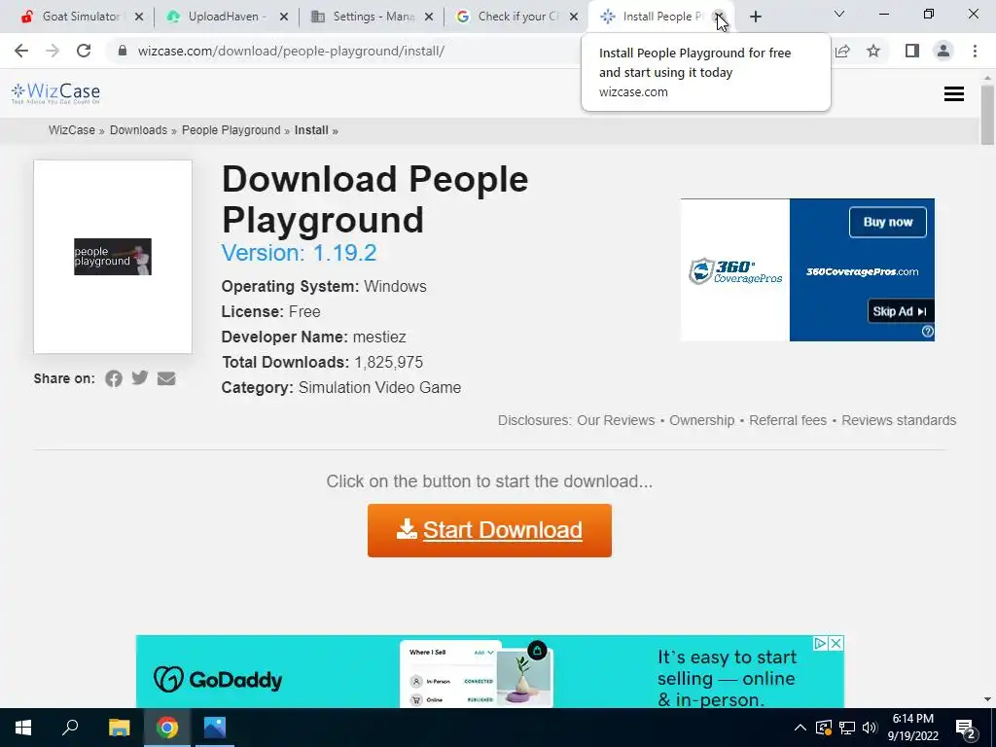Switch to the 'Check if your' Google tab
The width and height of the screenshot is (996, 747).
pyautogui.click(x=518, y=17)
